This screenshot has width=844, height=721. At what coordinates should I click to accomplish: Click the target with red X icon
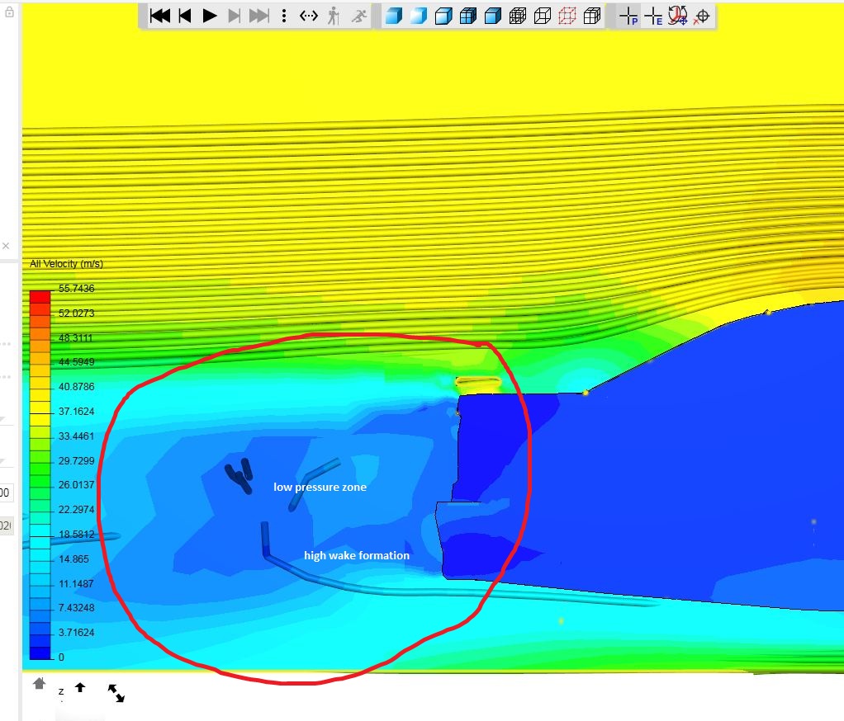tap(702, 16)
